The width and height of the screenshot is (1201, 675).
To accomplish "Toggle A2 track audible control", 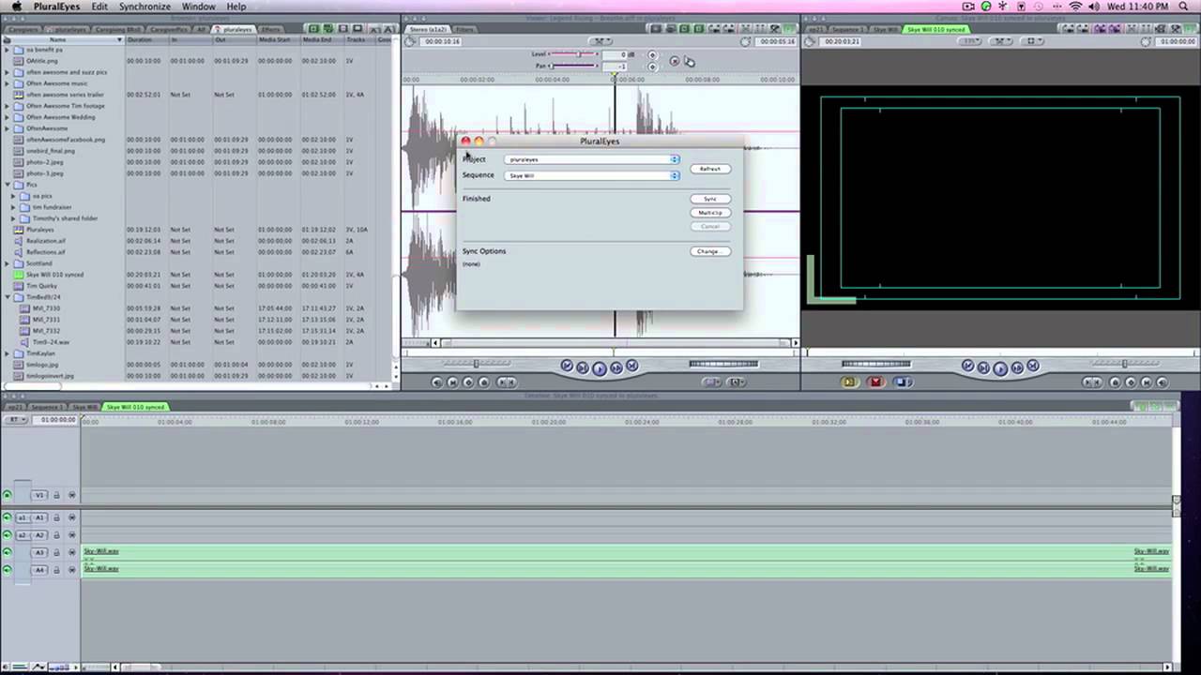I will (x=8, y=535).
